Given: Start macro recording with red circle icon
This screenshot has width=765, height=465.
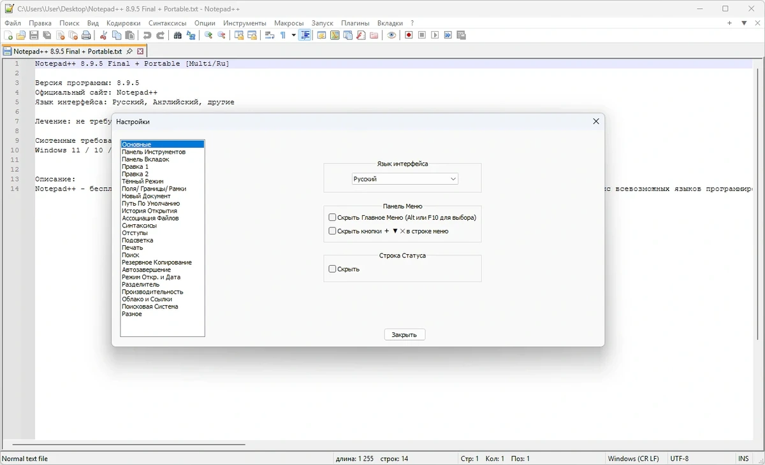Looking at the screenshot, I should click(x=409, y=36).
